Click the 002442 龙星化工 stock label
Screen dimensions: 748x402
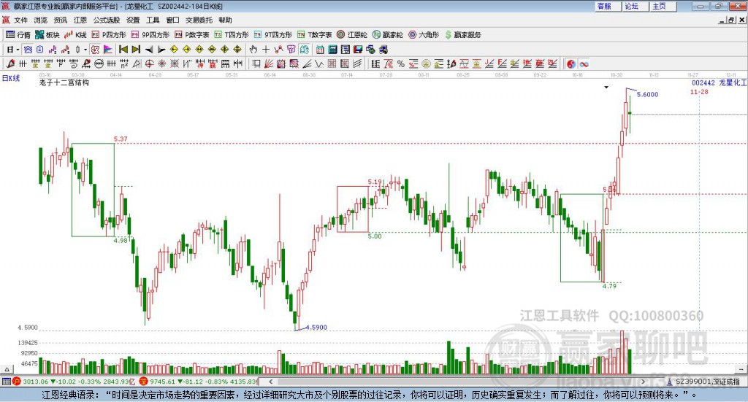click(x=719, y=82)
